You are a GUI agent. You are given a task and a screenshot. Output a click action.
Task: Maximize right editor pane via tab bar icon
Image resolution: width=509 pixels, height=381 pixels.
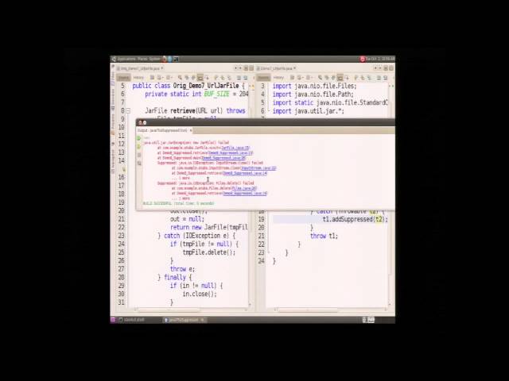(391, 68)
